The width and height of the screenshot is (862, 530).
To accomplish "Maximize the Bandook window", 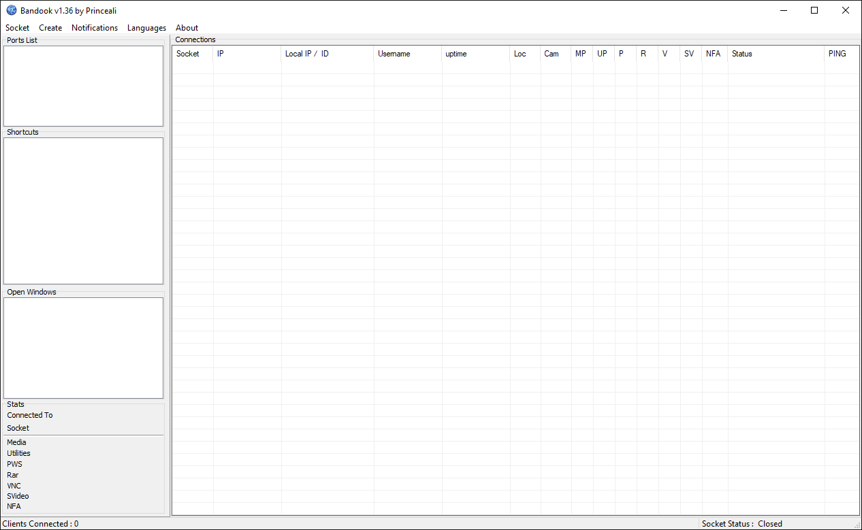I will point(814,10).
